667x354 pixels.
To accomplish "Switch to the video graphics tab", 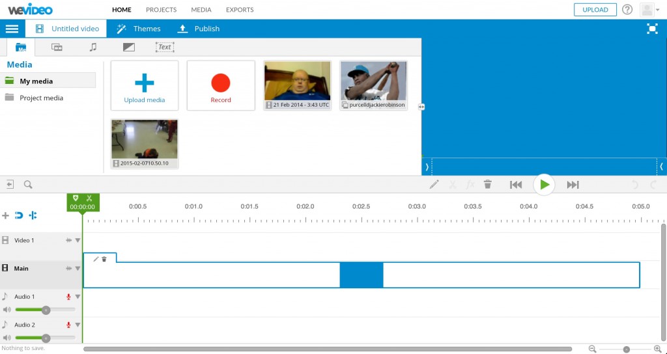I will tap(57, 47).
